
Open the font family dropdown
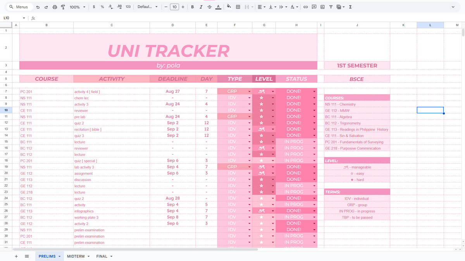tap(148, 7)
